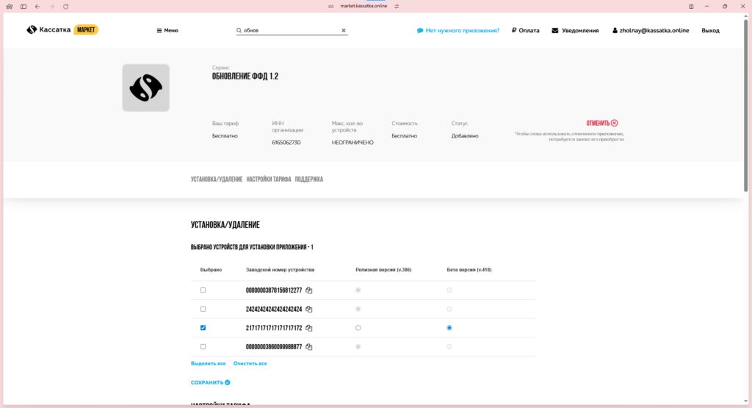Click the browser menu icon at top-left
The width and height of the screenshot is (752, 408).
coord(9,7)
